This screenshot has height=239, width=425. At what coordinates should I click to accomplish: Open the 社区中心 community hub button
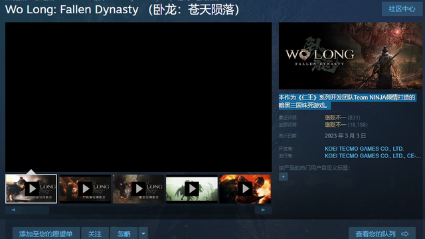(402, 9)
